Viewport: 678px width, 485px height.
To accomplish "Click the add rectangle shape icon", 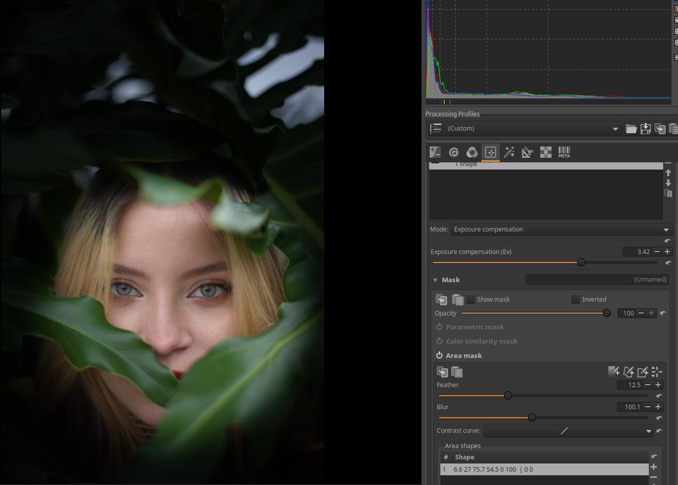I will [643, 372].
